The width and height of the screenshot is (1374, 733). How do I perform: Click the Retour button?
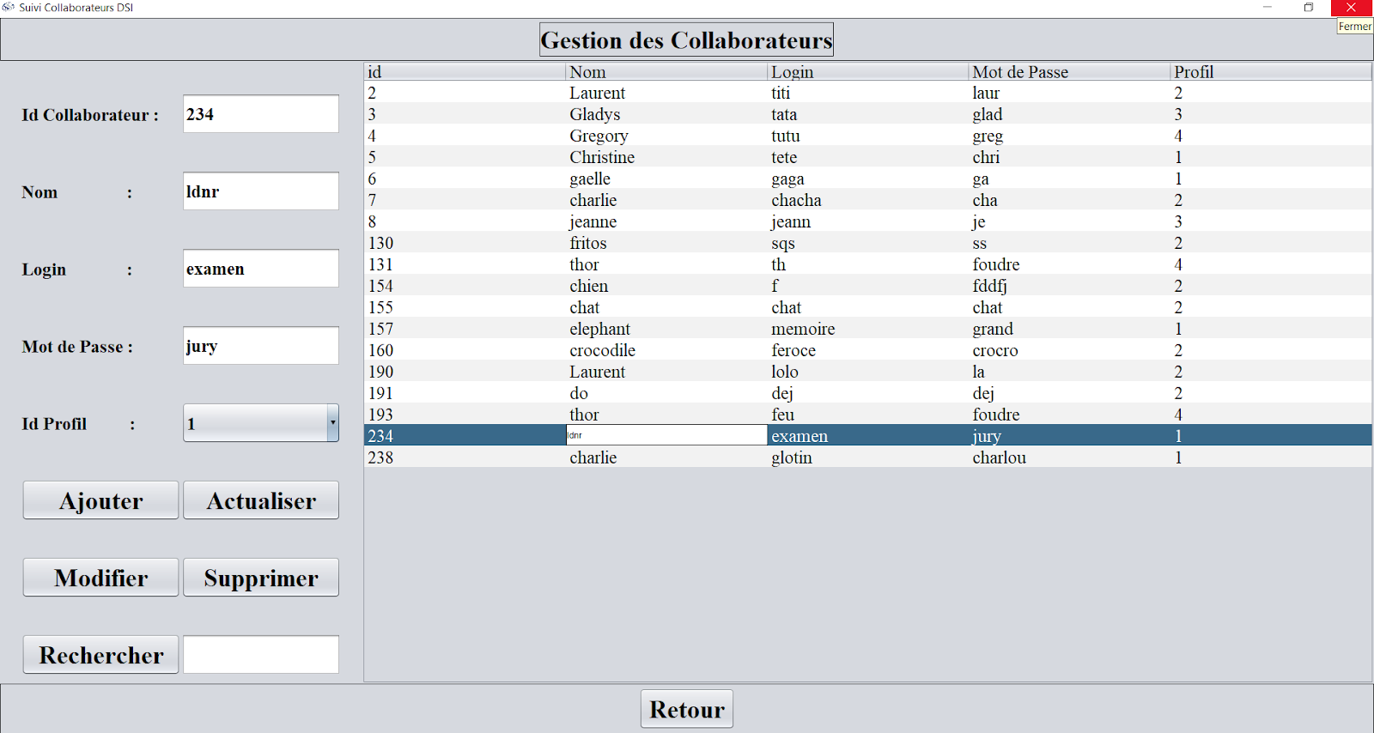(x=687, y=709)
